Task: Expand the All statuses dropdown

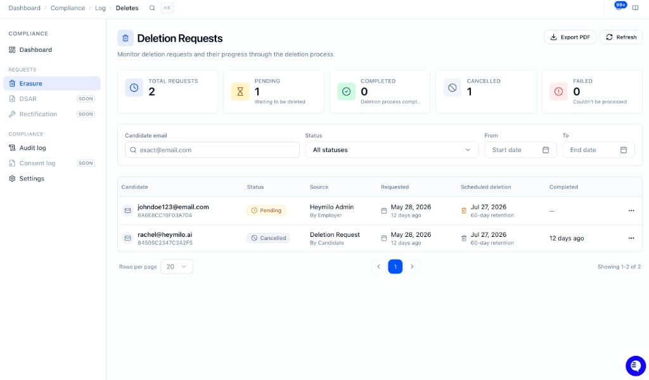Action: point(392,149)
